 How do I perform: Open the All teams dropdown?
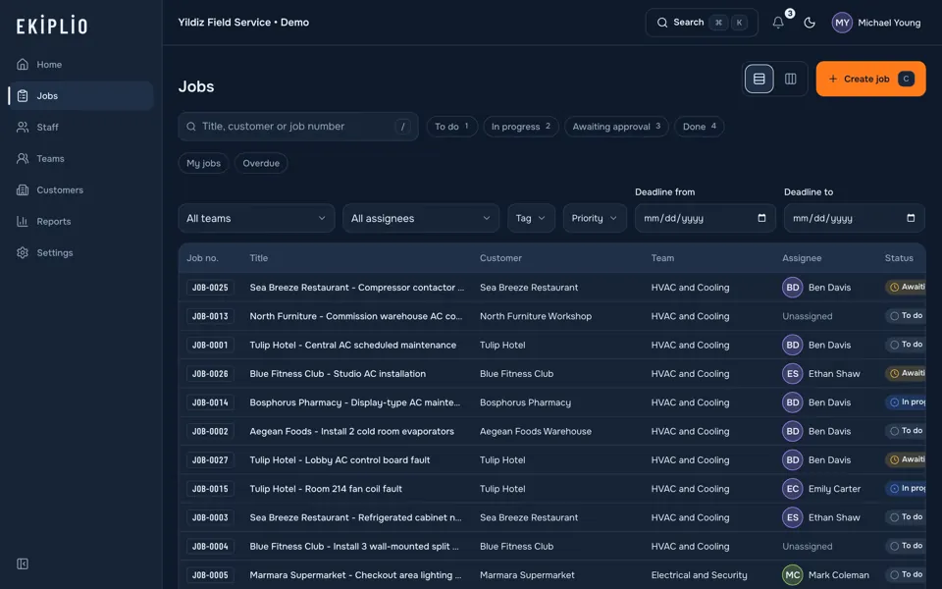pyautogui.click(x=256, y=218)
